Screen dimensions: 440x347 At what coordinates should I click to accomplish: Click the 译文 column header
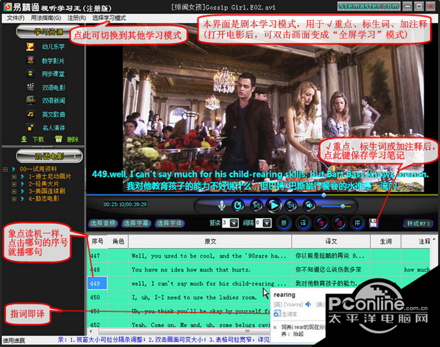pos(331,242)
